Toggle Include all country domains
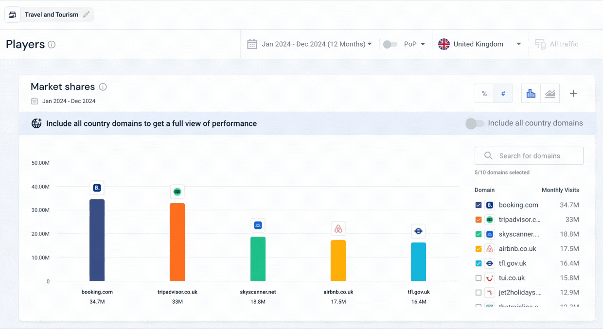The height and width of the screenshot is (329, 603). pyautogui.click(x=475, y=123)
